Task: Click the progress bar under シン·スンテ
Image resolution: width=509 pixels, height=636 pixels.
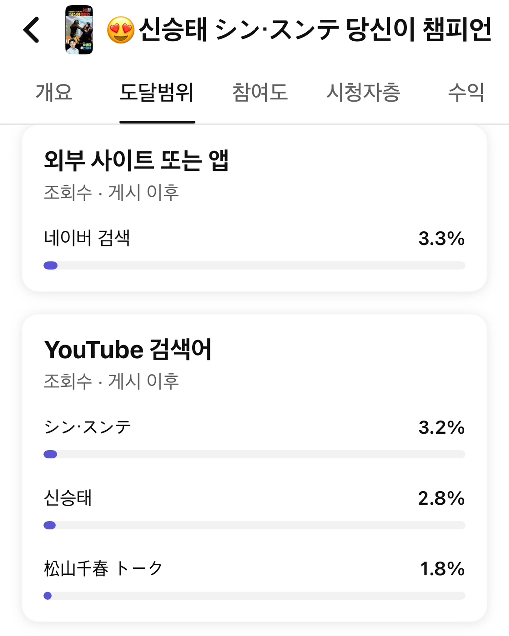Action: coord(254,454)
